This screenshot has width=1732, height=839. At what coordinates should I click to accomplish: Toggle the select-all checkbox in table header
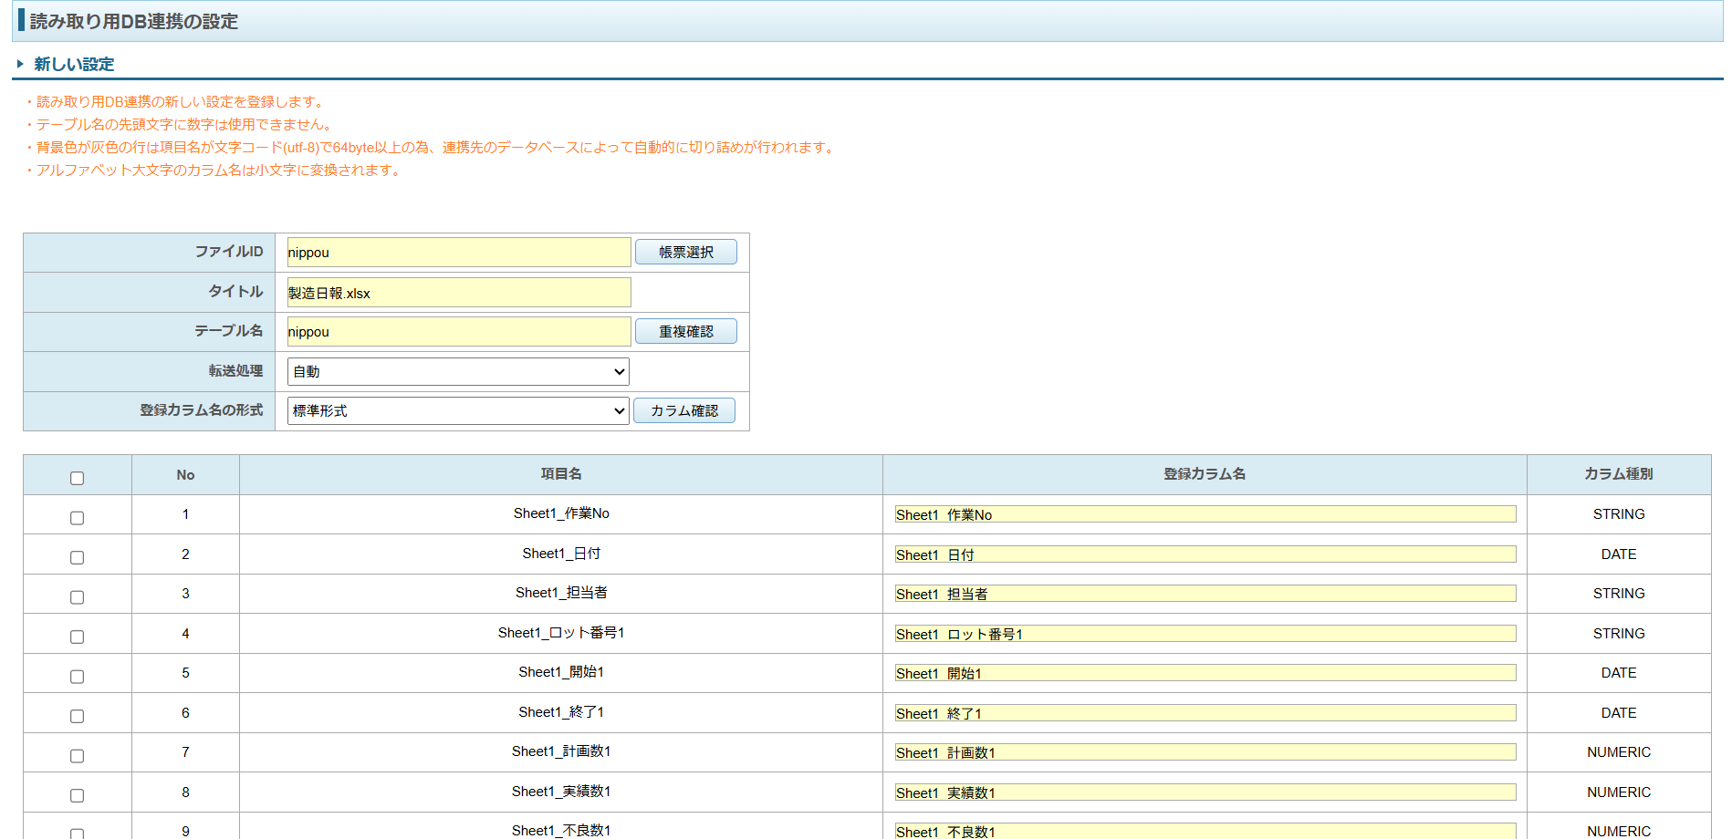pyautogui.click(x=78, y=478)
